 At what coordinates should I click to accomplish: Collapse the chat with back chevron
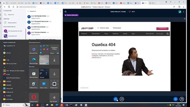(28, 11)
